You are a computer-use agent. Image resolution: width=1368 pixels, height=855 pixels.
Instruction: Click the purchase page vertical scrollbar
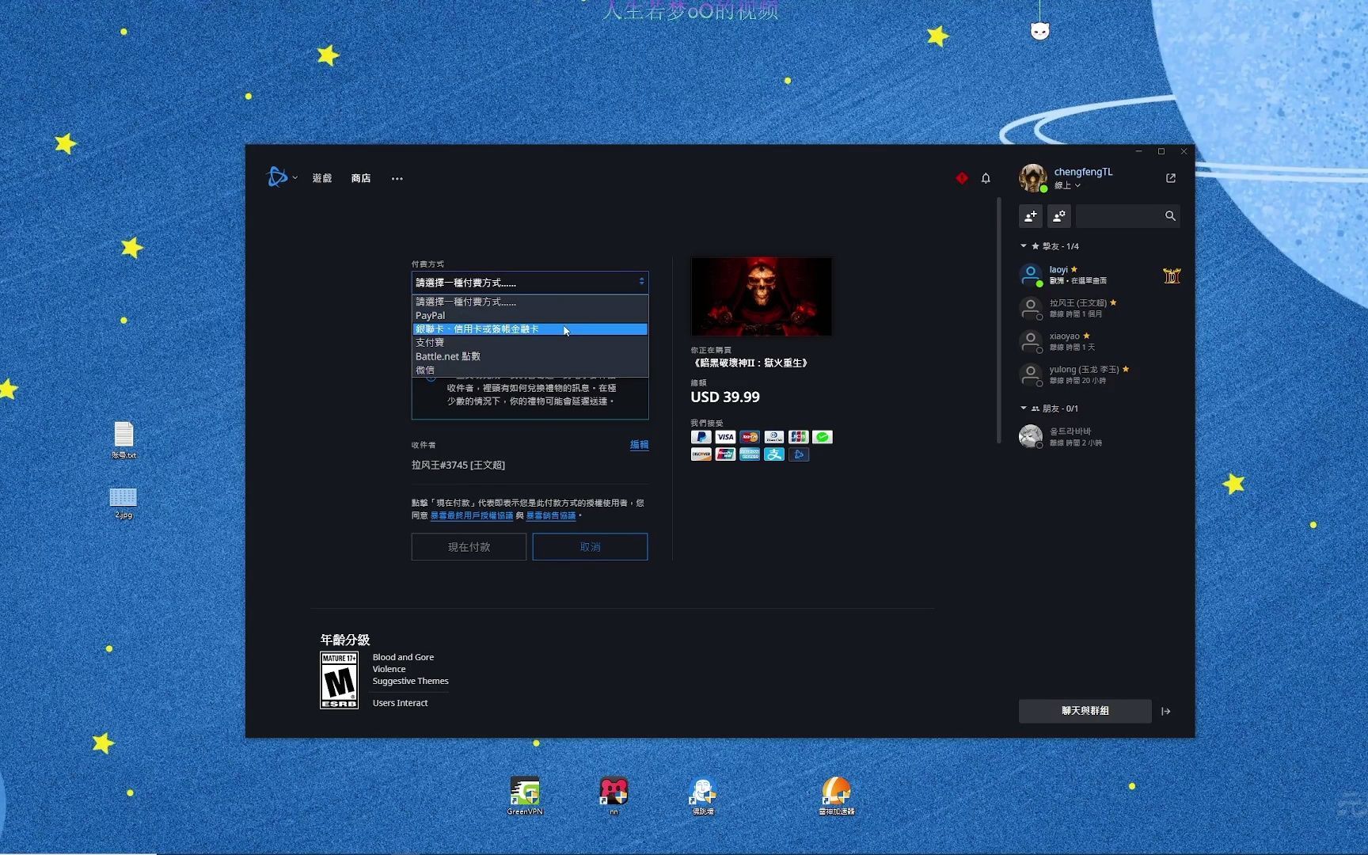999,321
